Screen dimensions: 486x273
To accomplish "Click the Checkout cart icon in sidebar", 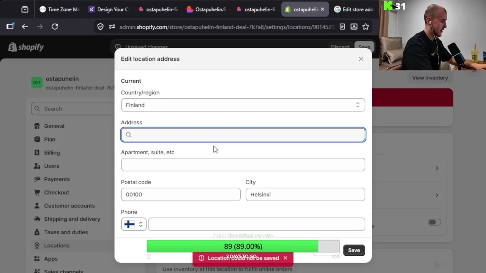I will click(x=37, y=192).
